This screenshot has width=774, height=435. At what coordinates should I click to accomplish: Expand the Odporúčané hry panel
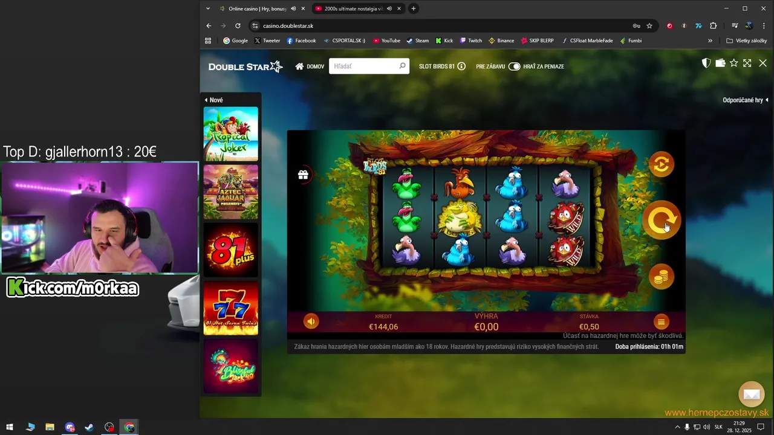pos(746,100)
